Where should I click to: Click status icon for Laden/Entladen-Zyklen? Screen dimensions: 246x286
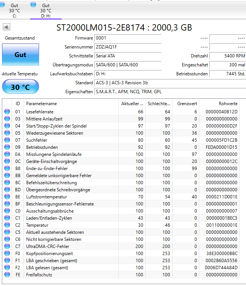click(x=7, y=218)
